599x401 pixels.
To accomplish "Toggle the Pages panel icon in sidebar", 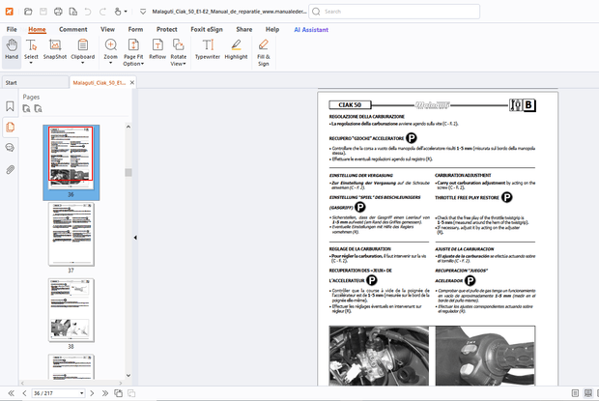I will (x=10, y=127).
